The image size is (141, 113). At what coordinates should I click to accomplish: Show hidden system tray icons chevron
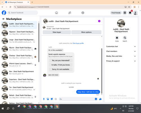(x=120, y=108)
